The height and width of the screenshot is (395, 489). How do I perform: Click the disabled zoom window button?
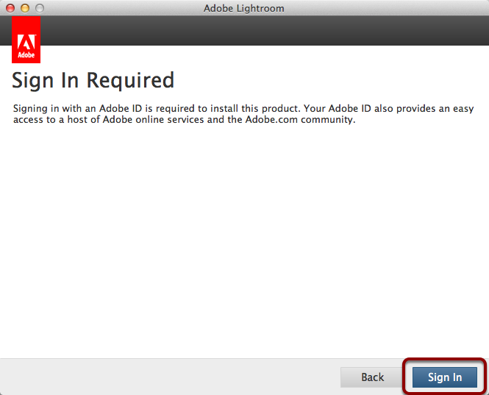click(40, 8)
